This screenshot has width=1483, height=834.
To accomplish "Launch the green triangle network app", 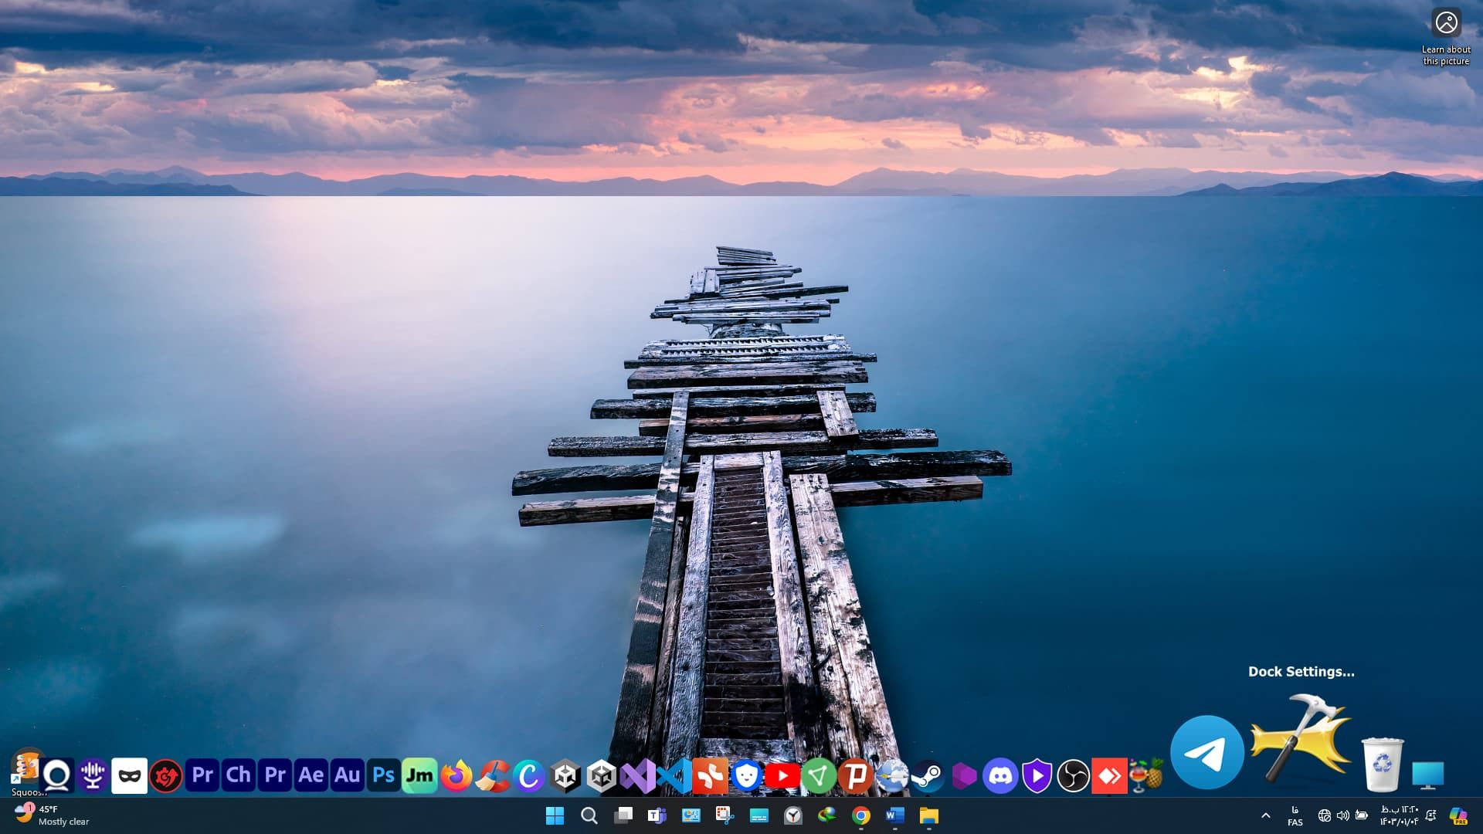I will tap(819, 775).
